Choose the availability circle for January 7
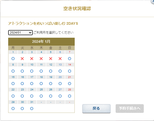Viewport: 154px width, 121px height. click(x=70, y=59)
